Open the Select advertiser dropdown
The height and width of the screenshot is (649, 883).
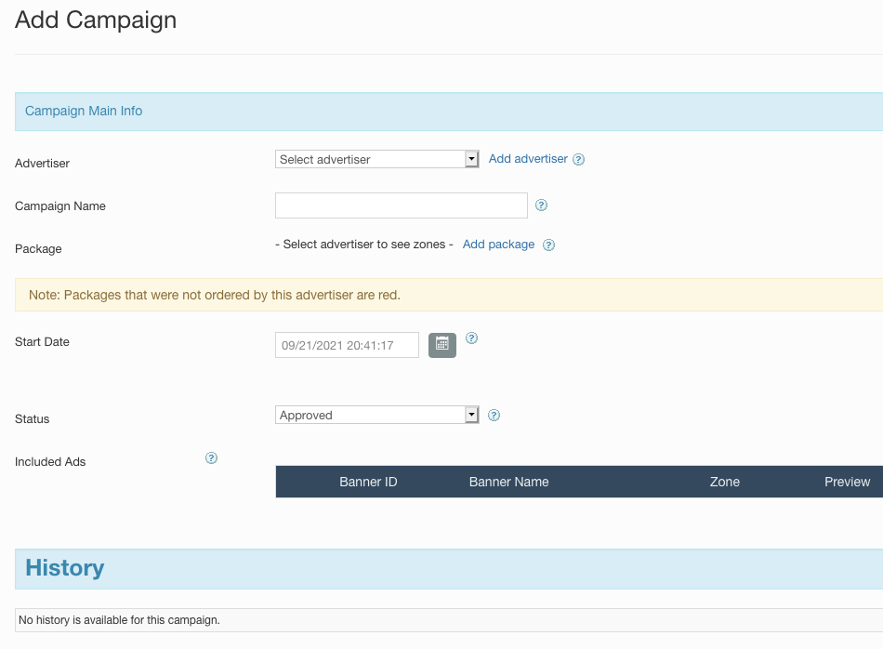(x=376, y=160)
